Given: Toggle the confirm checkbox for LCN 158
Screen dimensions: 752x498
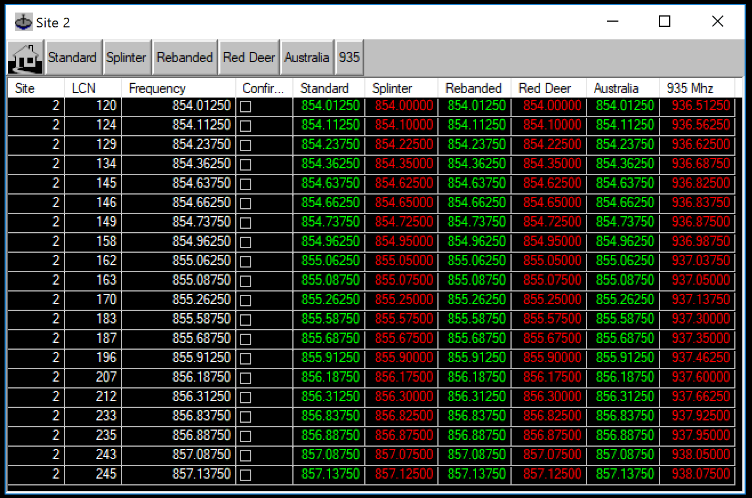Looking at the screenshot, I should (246, 242).
